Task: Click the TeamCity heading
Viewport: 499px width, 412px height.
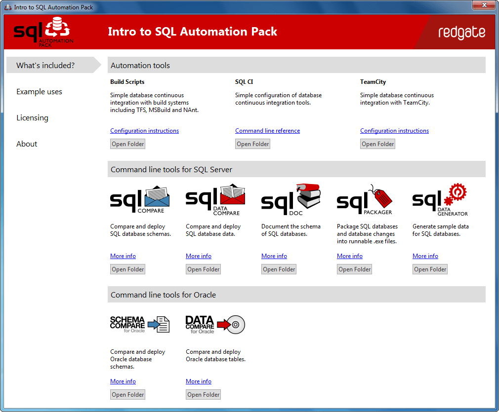Action: coord(373,82)
